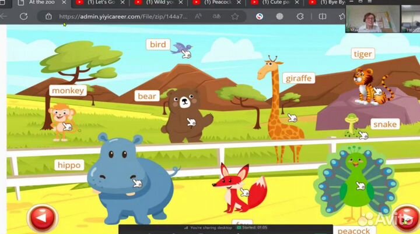Click the brown bear character
420x234 pixels.
pyautogui.click(x=184, y=115)
